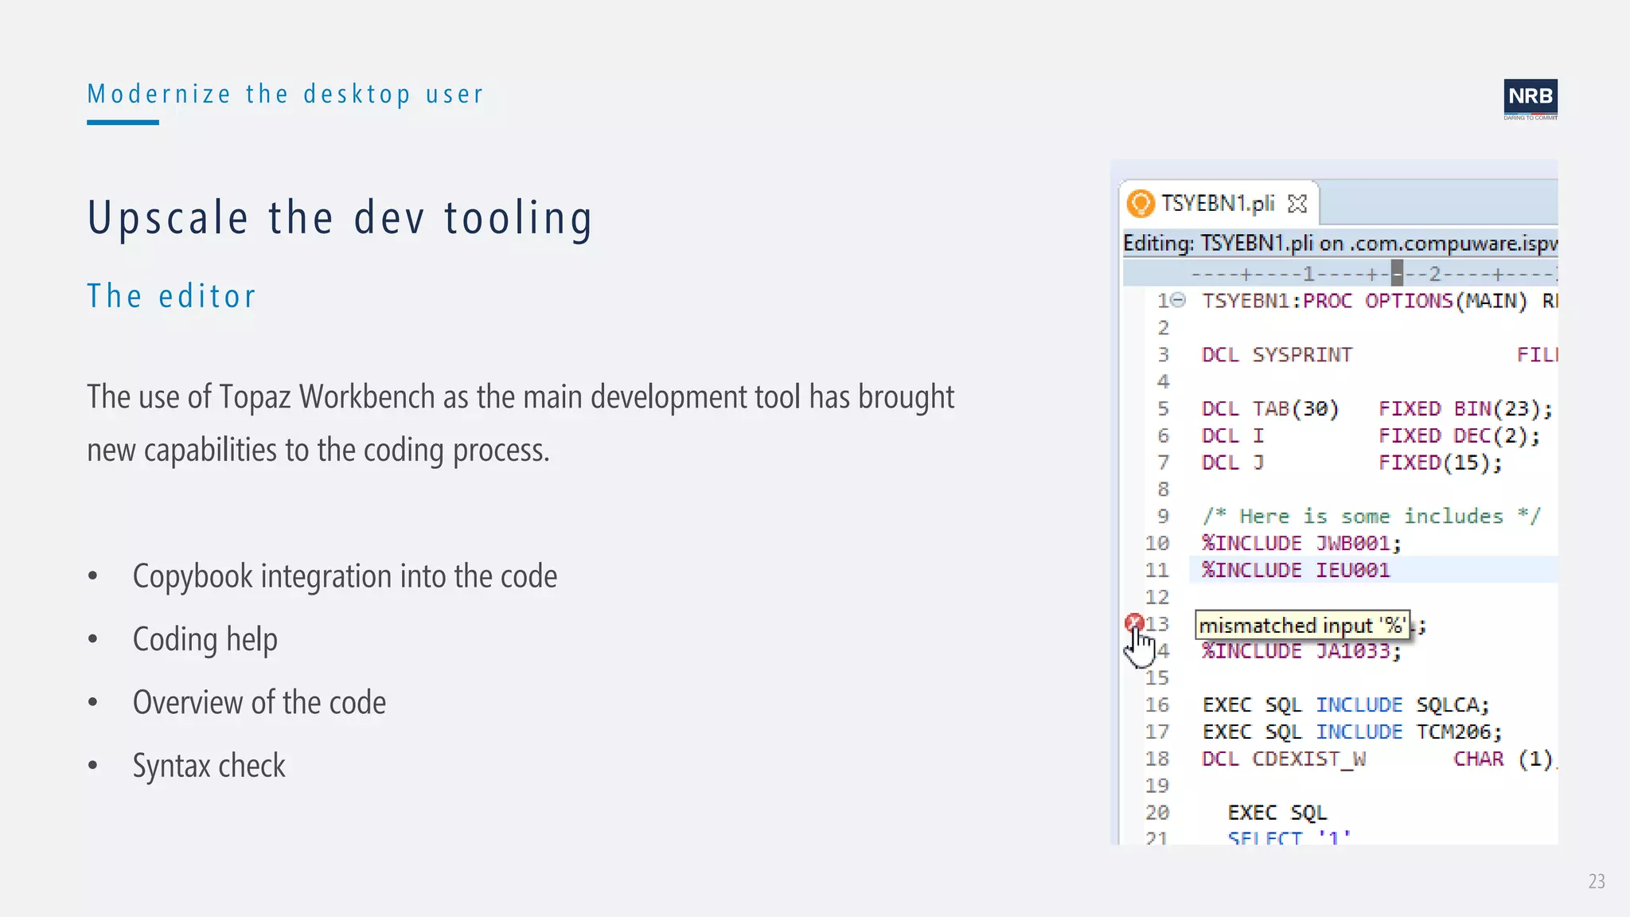Screen dimensions: 1630x917
Task: Click the NRB logo
Action: tap(1531, 100)
